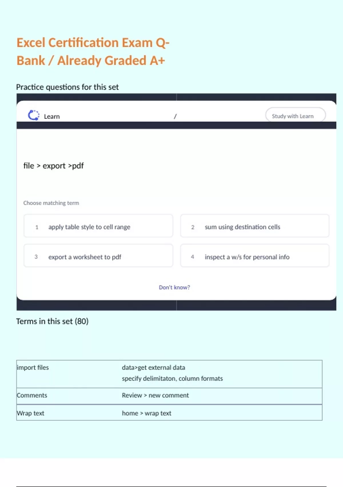Click "specify delimitaton, column formats" line
This screenshot has height=487, width=343.
[172, 378]
